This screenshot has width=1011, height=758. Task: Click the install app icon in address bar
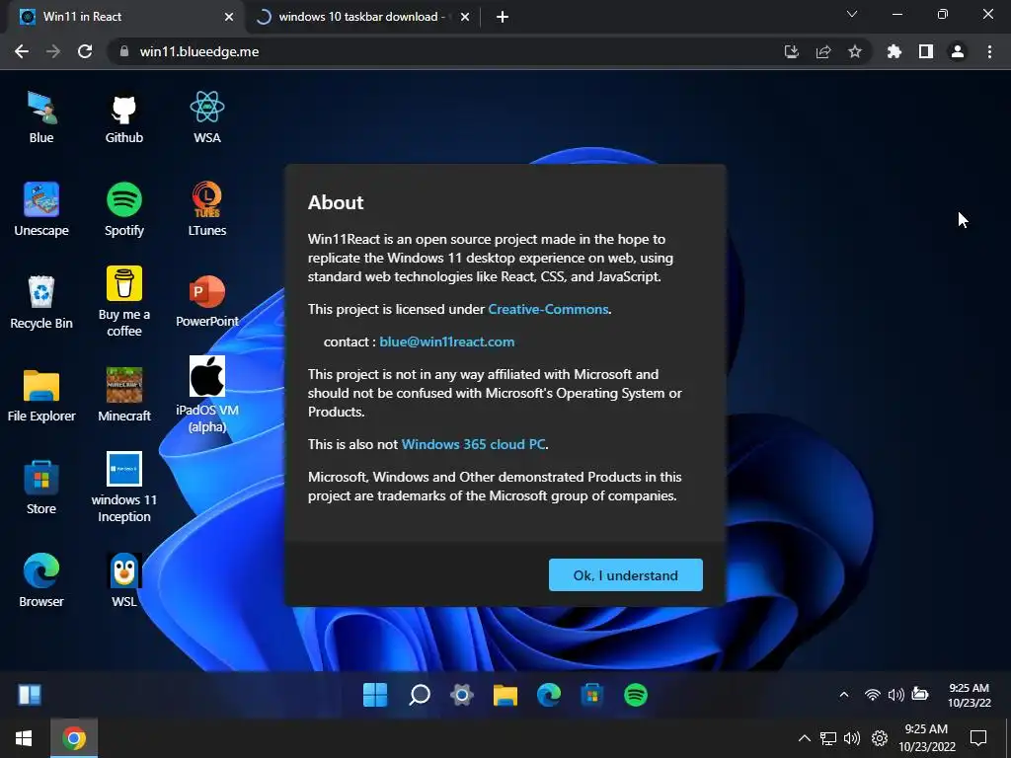click(791, 51)
